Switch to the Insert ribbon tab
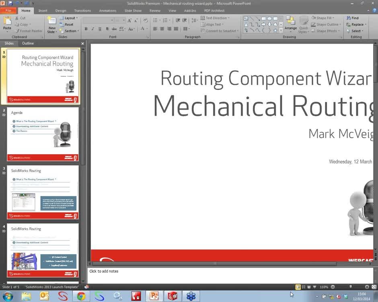The height and width of the screenshot is (302, 378). tap(43, 10)
